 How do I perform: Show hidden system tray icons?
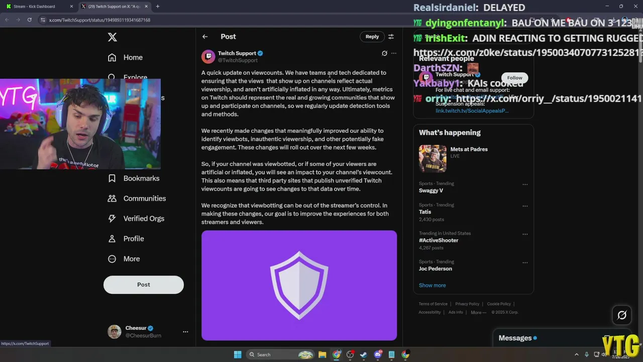[577, 354]
